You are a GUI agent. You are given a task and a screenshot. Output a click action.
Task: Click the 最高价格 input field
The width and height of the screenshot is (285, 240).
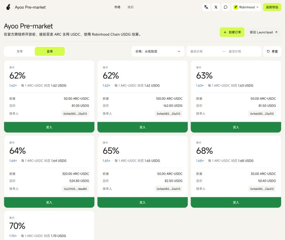click(243, 51)
